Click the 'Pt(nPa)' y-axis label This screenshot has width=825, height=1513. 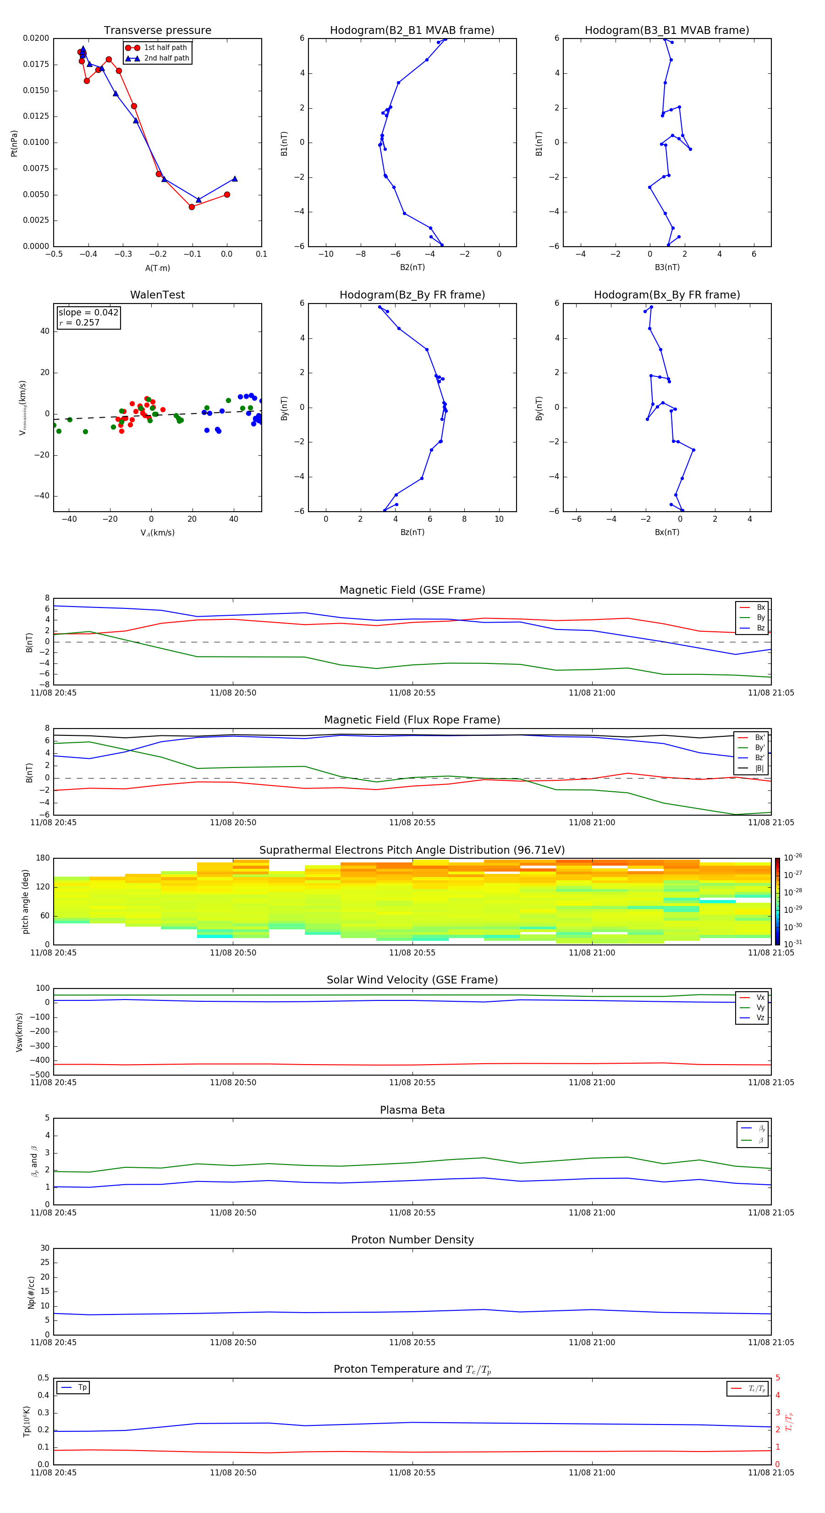(14, 144)
